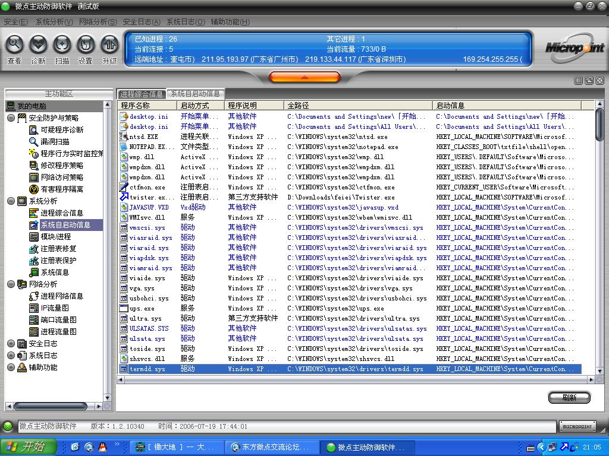Click the list's vertical scrollbar down arrow
609x456 pixels.
(x=599, y=371)
